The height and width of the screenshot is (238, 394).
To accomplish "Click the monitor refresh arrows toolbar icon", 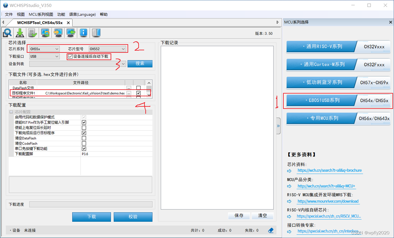I will (45, 33).
